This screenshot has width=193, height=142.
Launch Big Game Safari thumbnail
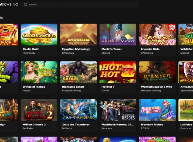click(78, 72)
